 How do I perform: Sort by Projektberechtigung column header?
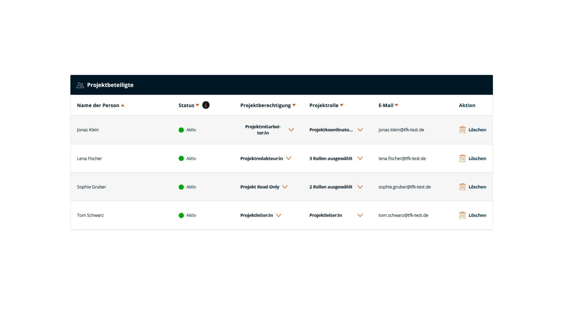tap(265, 105)
